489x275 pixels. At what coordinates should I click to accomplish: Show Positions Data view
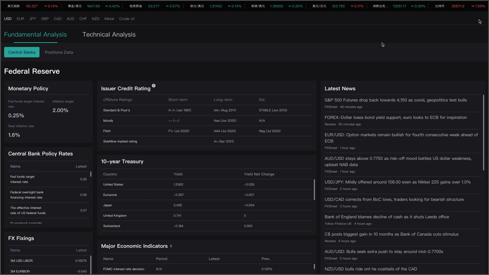point(59,52)
